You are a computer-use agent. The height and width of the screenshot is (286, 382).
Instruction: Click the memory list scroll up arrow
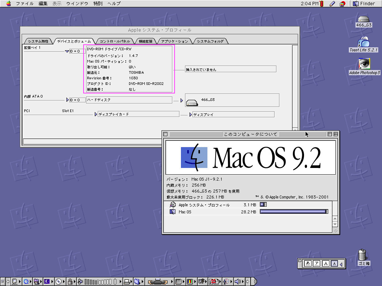(x=335, y=219)
